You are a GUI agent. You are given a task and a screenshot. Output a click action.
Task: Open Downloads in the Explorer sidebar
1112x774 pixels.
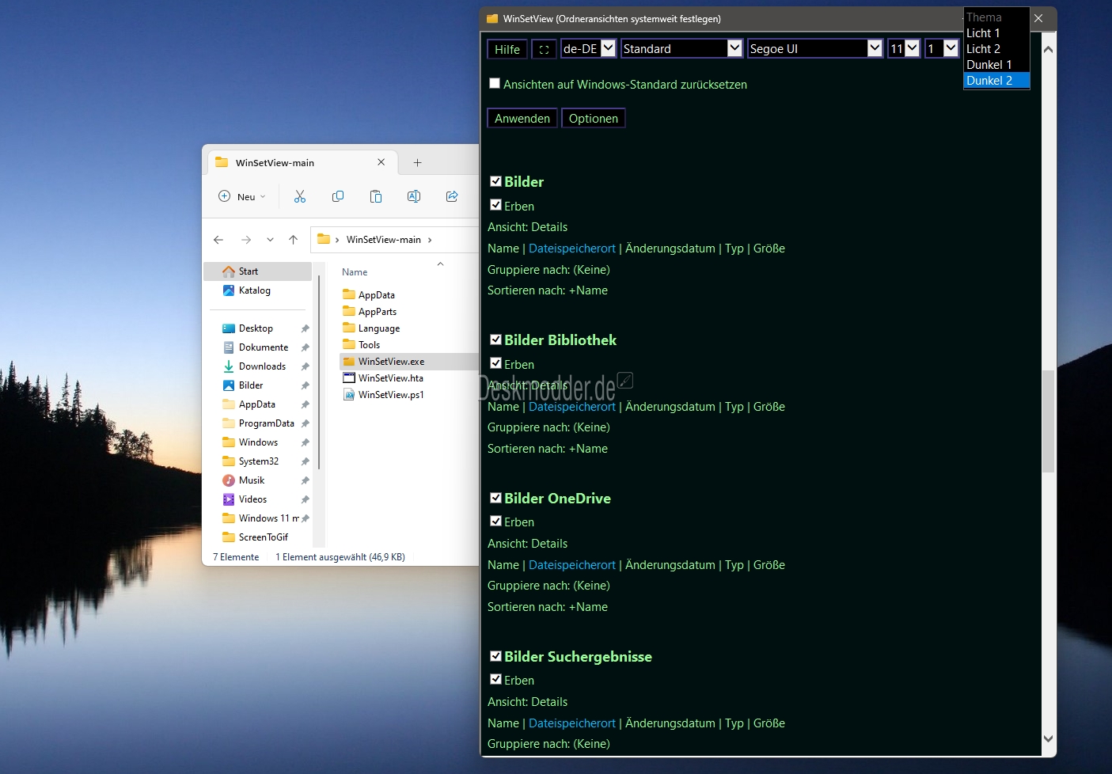(262, 366)
